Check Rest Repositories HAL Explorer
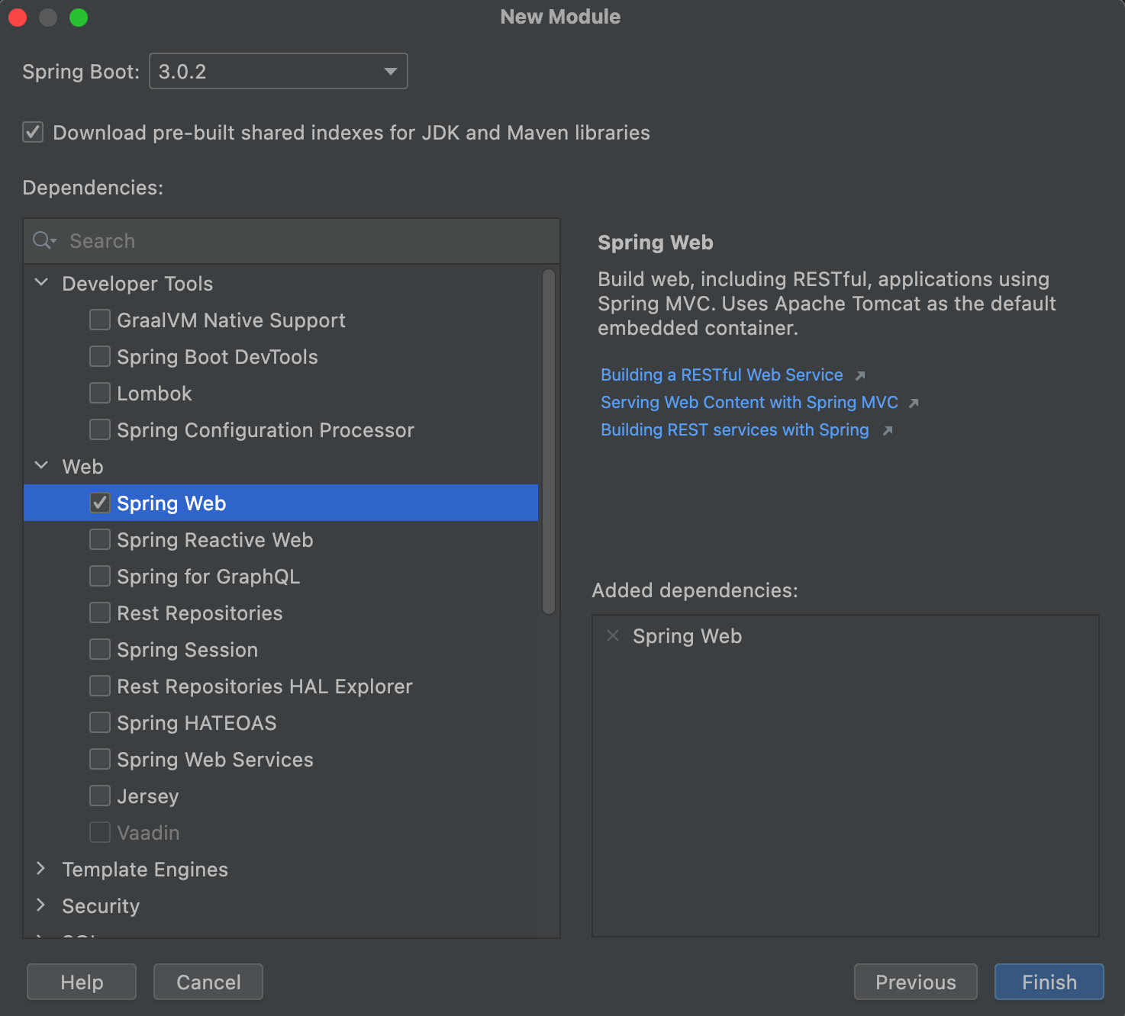Image resolution: width=1125 pixels, height=1016 pixels. click(x=100, y=686)
